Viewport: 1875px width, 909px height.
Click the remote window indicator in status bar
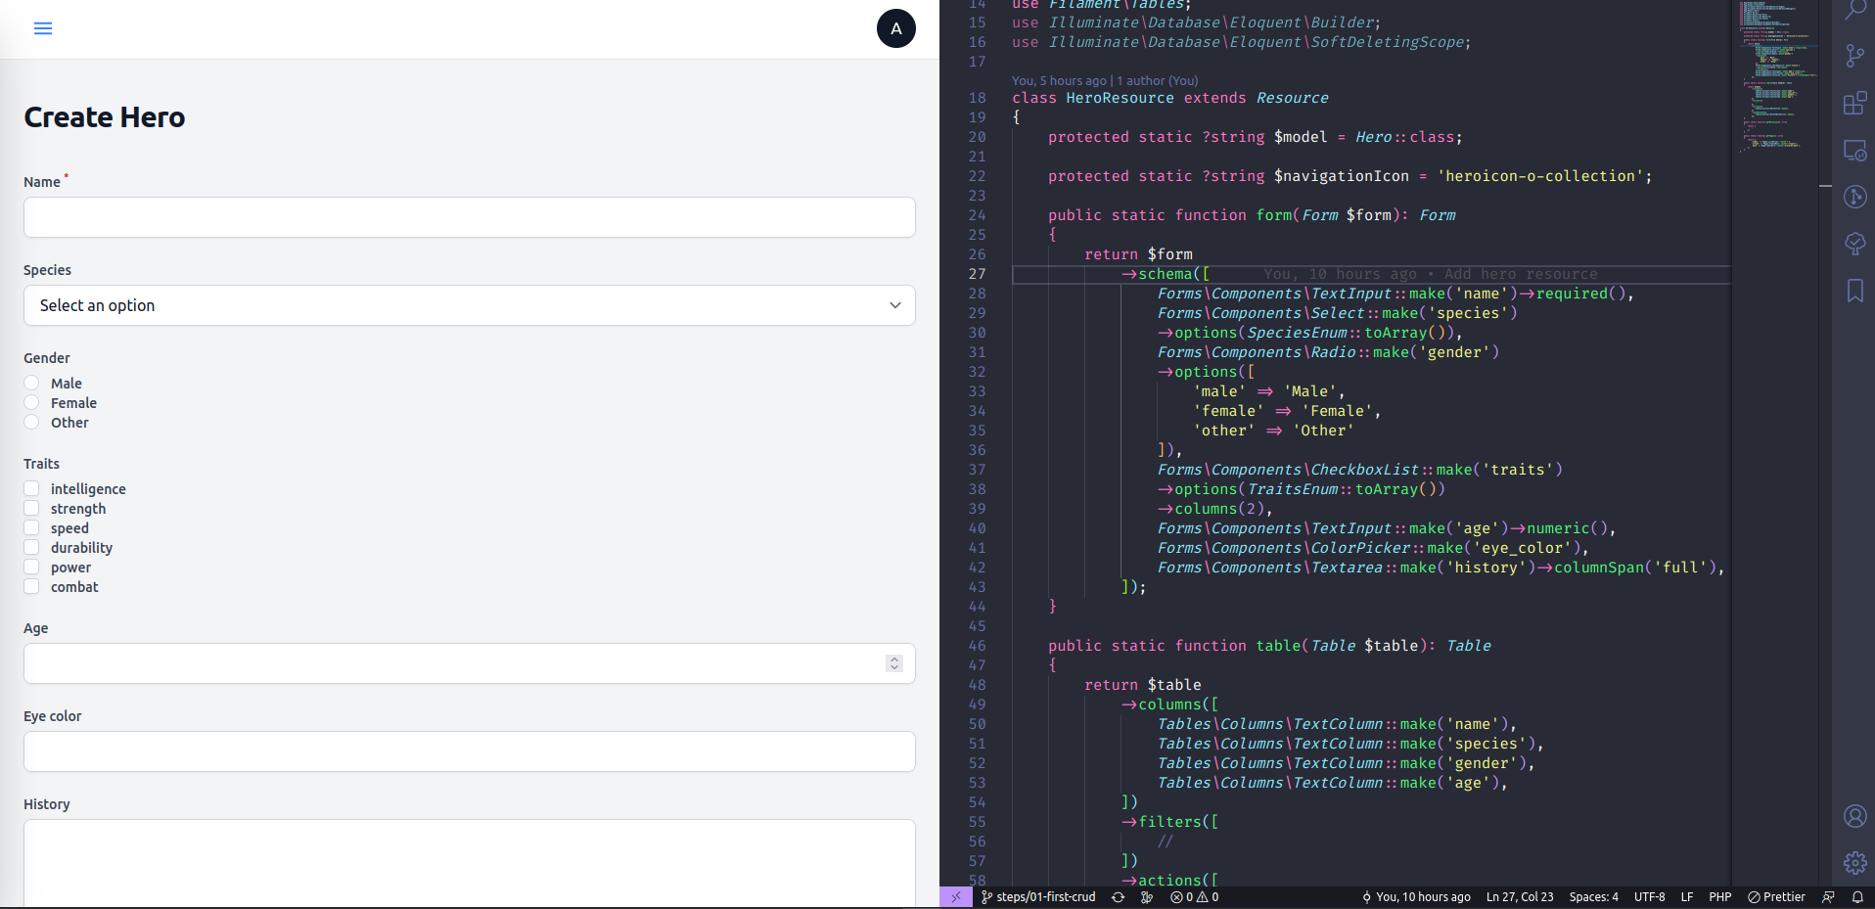click(x=955, y=897)
